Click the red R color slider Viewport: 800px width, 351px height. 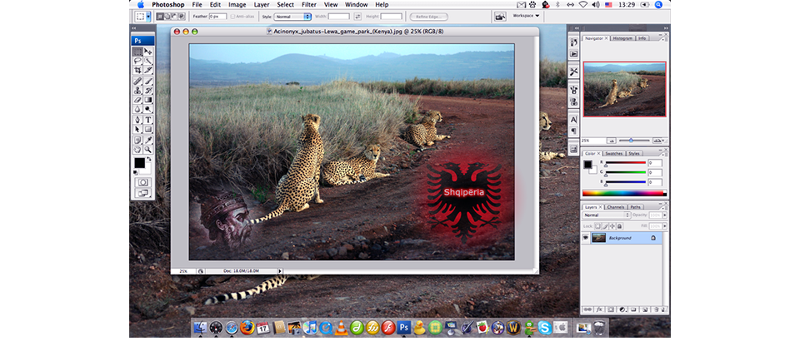point(626,162)
